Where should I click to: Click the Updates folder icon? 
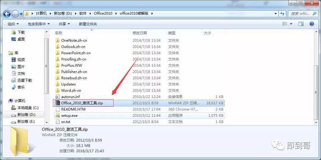(x=57, y=84)
